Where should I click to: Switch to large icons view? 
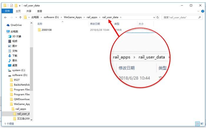tap(202, 124)
